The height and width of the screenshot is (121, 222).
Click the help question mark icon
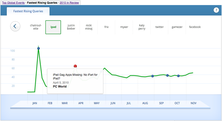[x=216, y=10]
